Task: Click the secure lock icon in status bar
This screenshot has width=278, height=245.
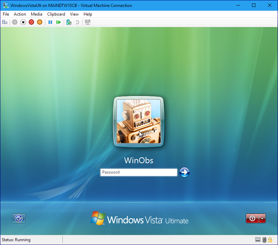Action: [x=270, y=239]
